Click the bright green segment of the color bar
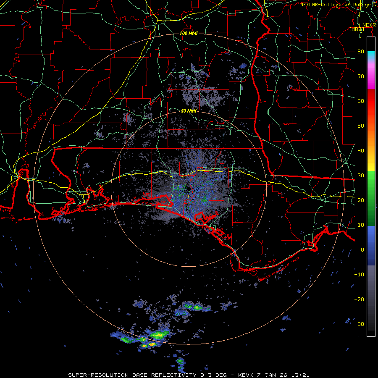Image resolution: width=378 pixels, height=378 pixels. (371, 184)
